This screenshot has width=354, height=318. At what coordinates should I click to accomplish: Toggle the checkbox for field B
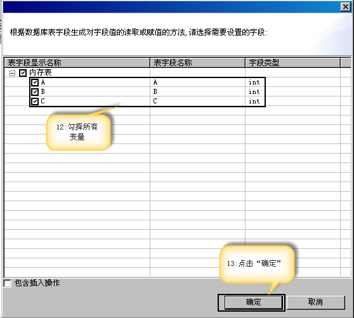click(x=35, y=91)
